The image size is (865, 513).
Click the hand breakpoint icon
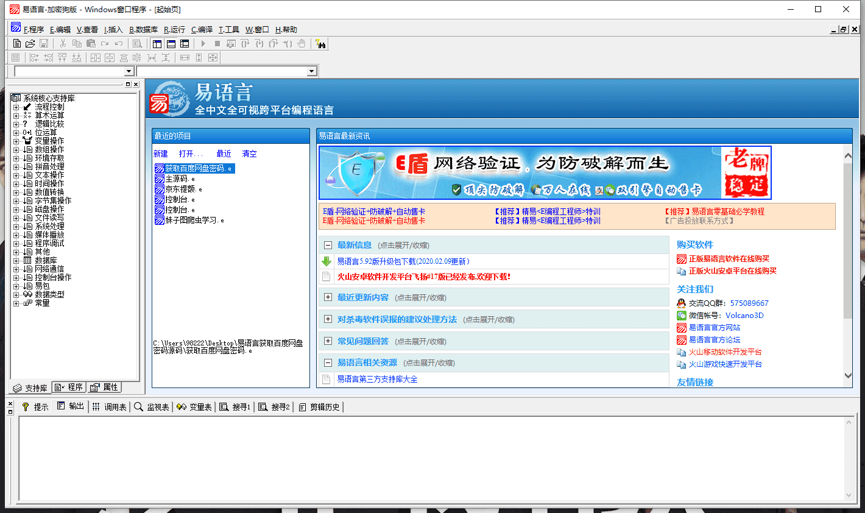[301, 43]
